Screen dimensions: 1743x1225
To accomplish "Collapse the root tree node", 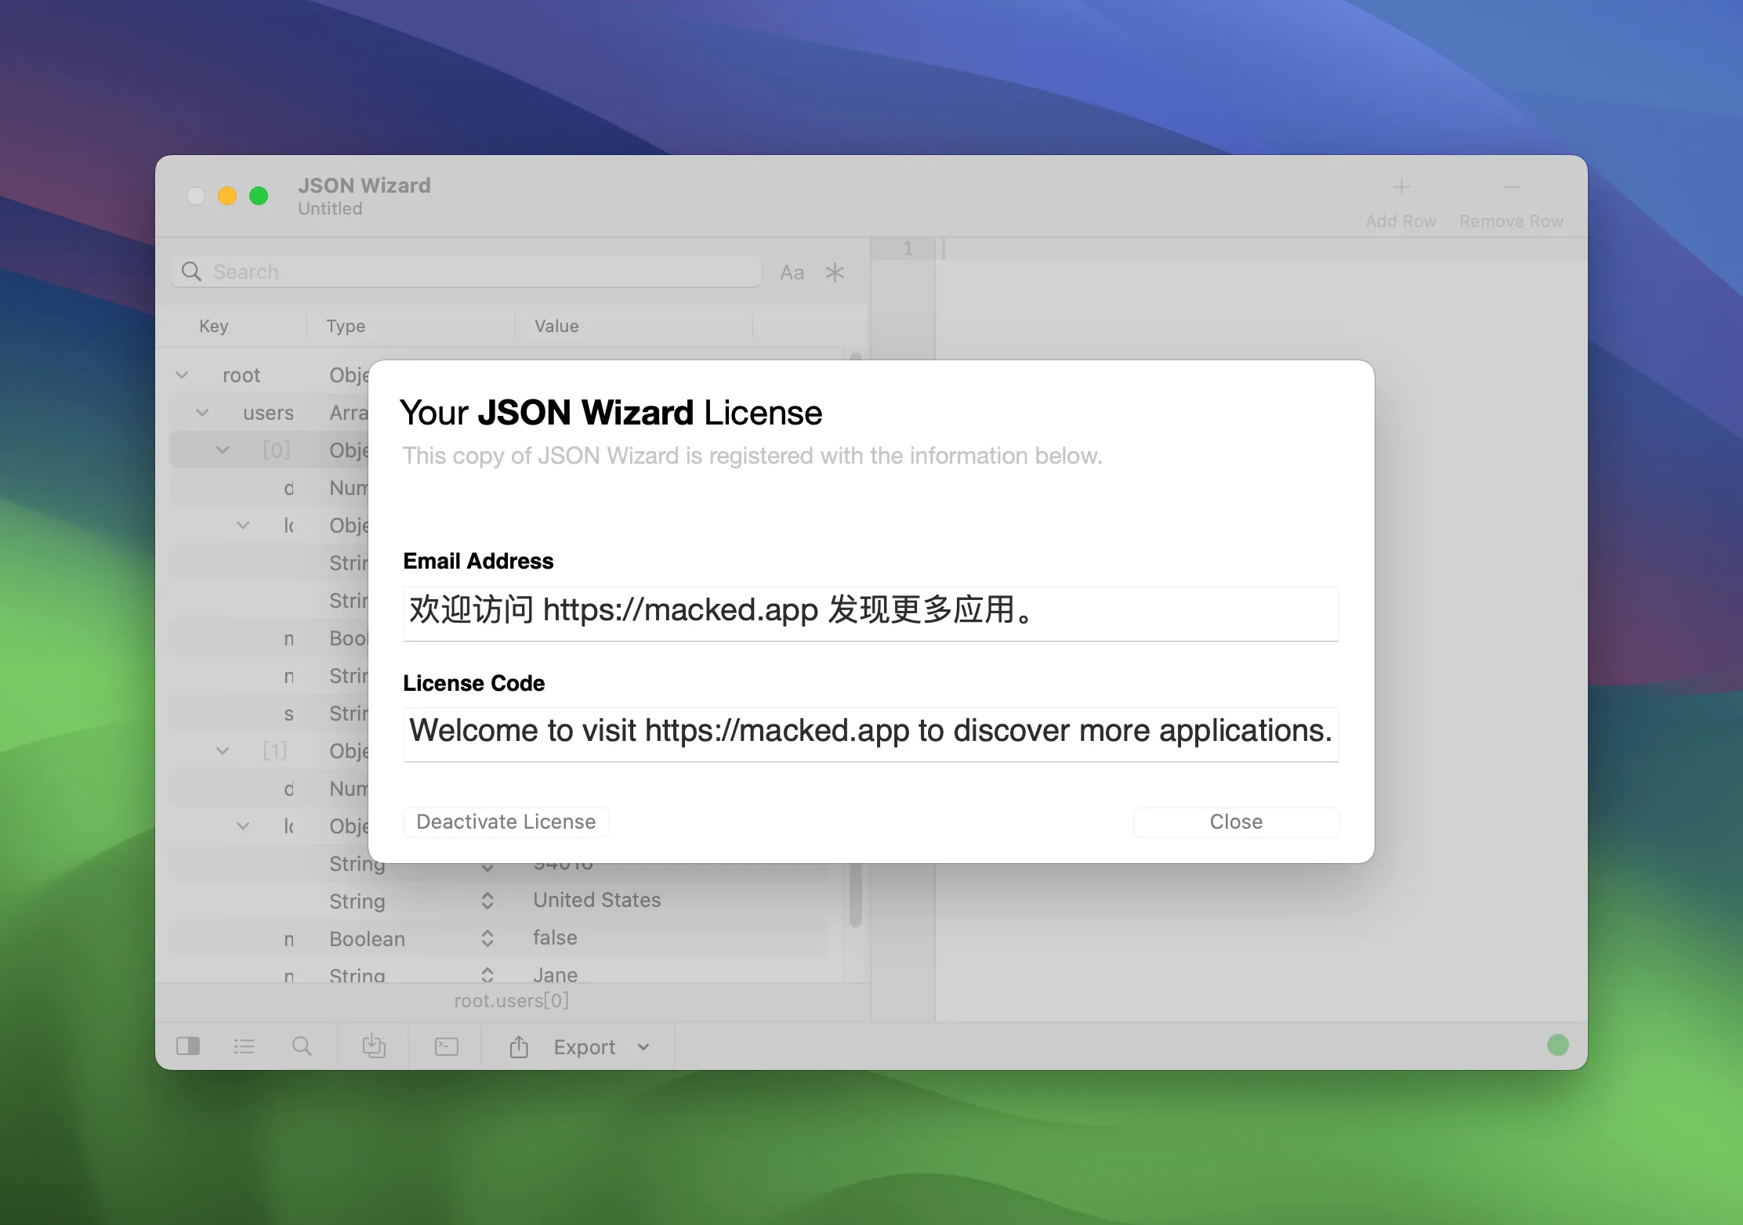I will pos(182,375).
